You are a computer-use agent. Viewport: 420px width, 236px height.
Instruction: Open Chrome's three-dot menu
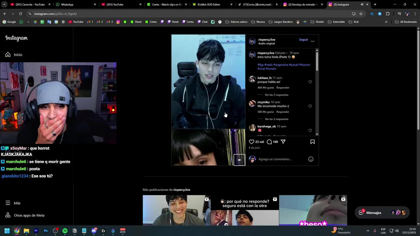415,14
